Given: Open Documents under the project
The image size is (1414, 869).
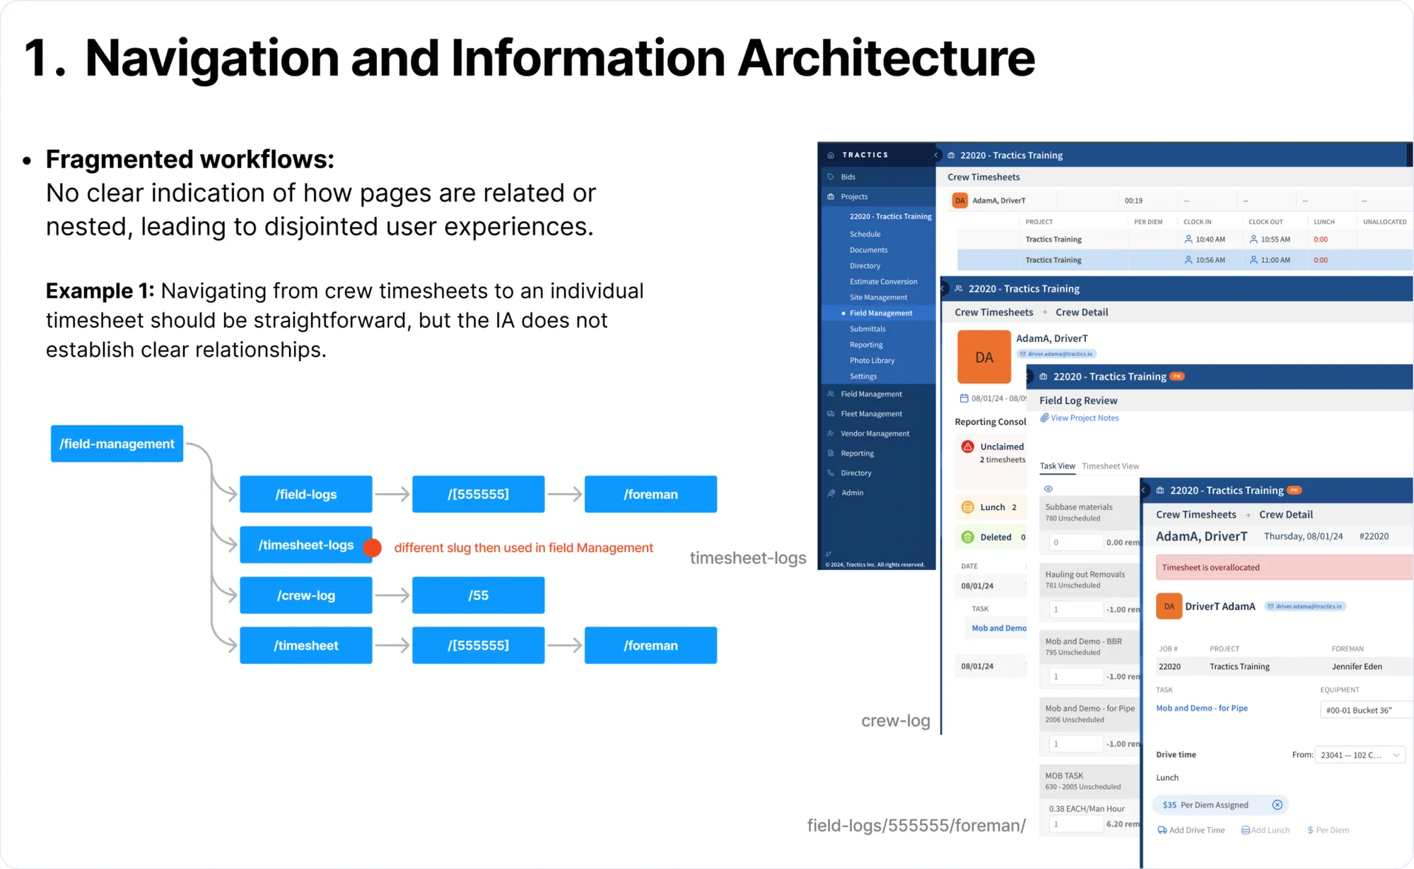Looking at the screenshot, I should click(x=868, y=250).
